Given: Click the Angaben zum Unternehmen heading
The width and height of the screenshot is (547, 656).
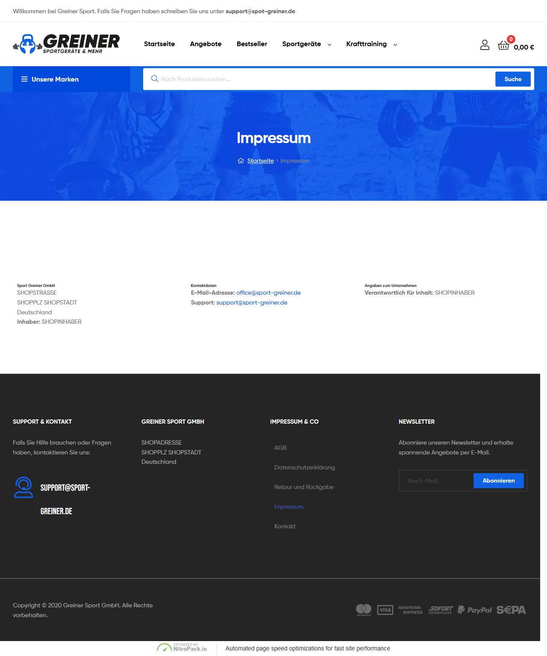Looking at the screenshot, I should coord(391,286).
